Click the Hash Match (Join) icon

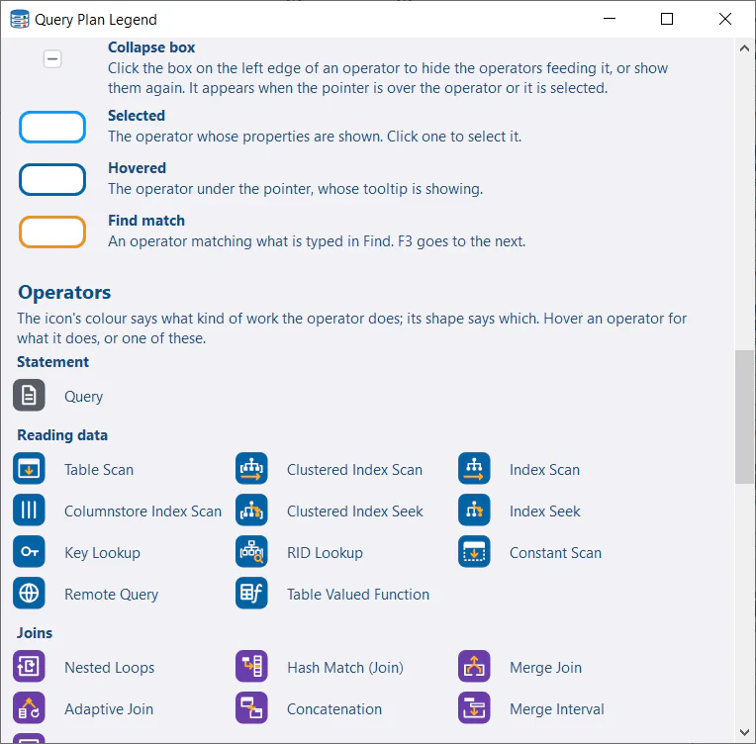point(251,667)
